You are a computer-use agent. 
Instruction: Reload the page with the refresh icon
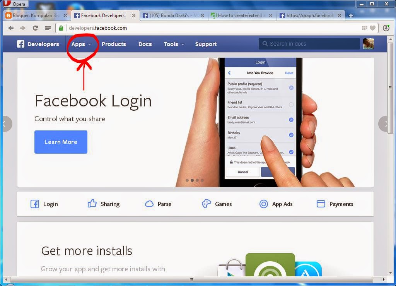35,28
